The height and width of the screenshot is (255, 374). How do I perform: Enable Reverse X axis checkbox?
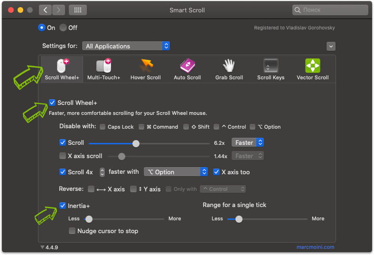coord(91,189)
